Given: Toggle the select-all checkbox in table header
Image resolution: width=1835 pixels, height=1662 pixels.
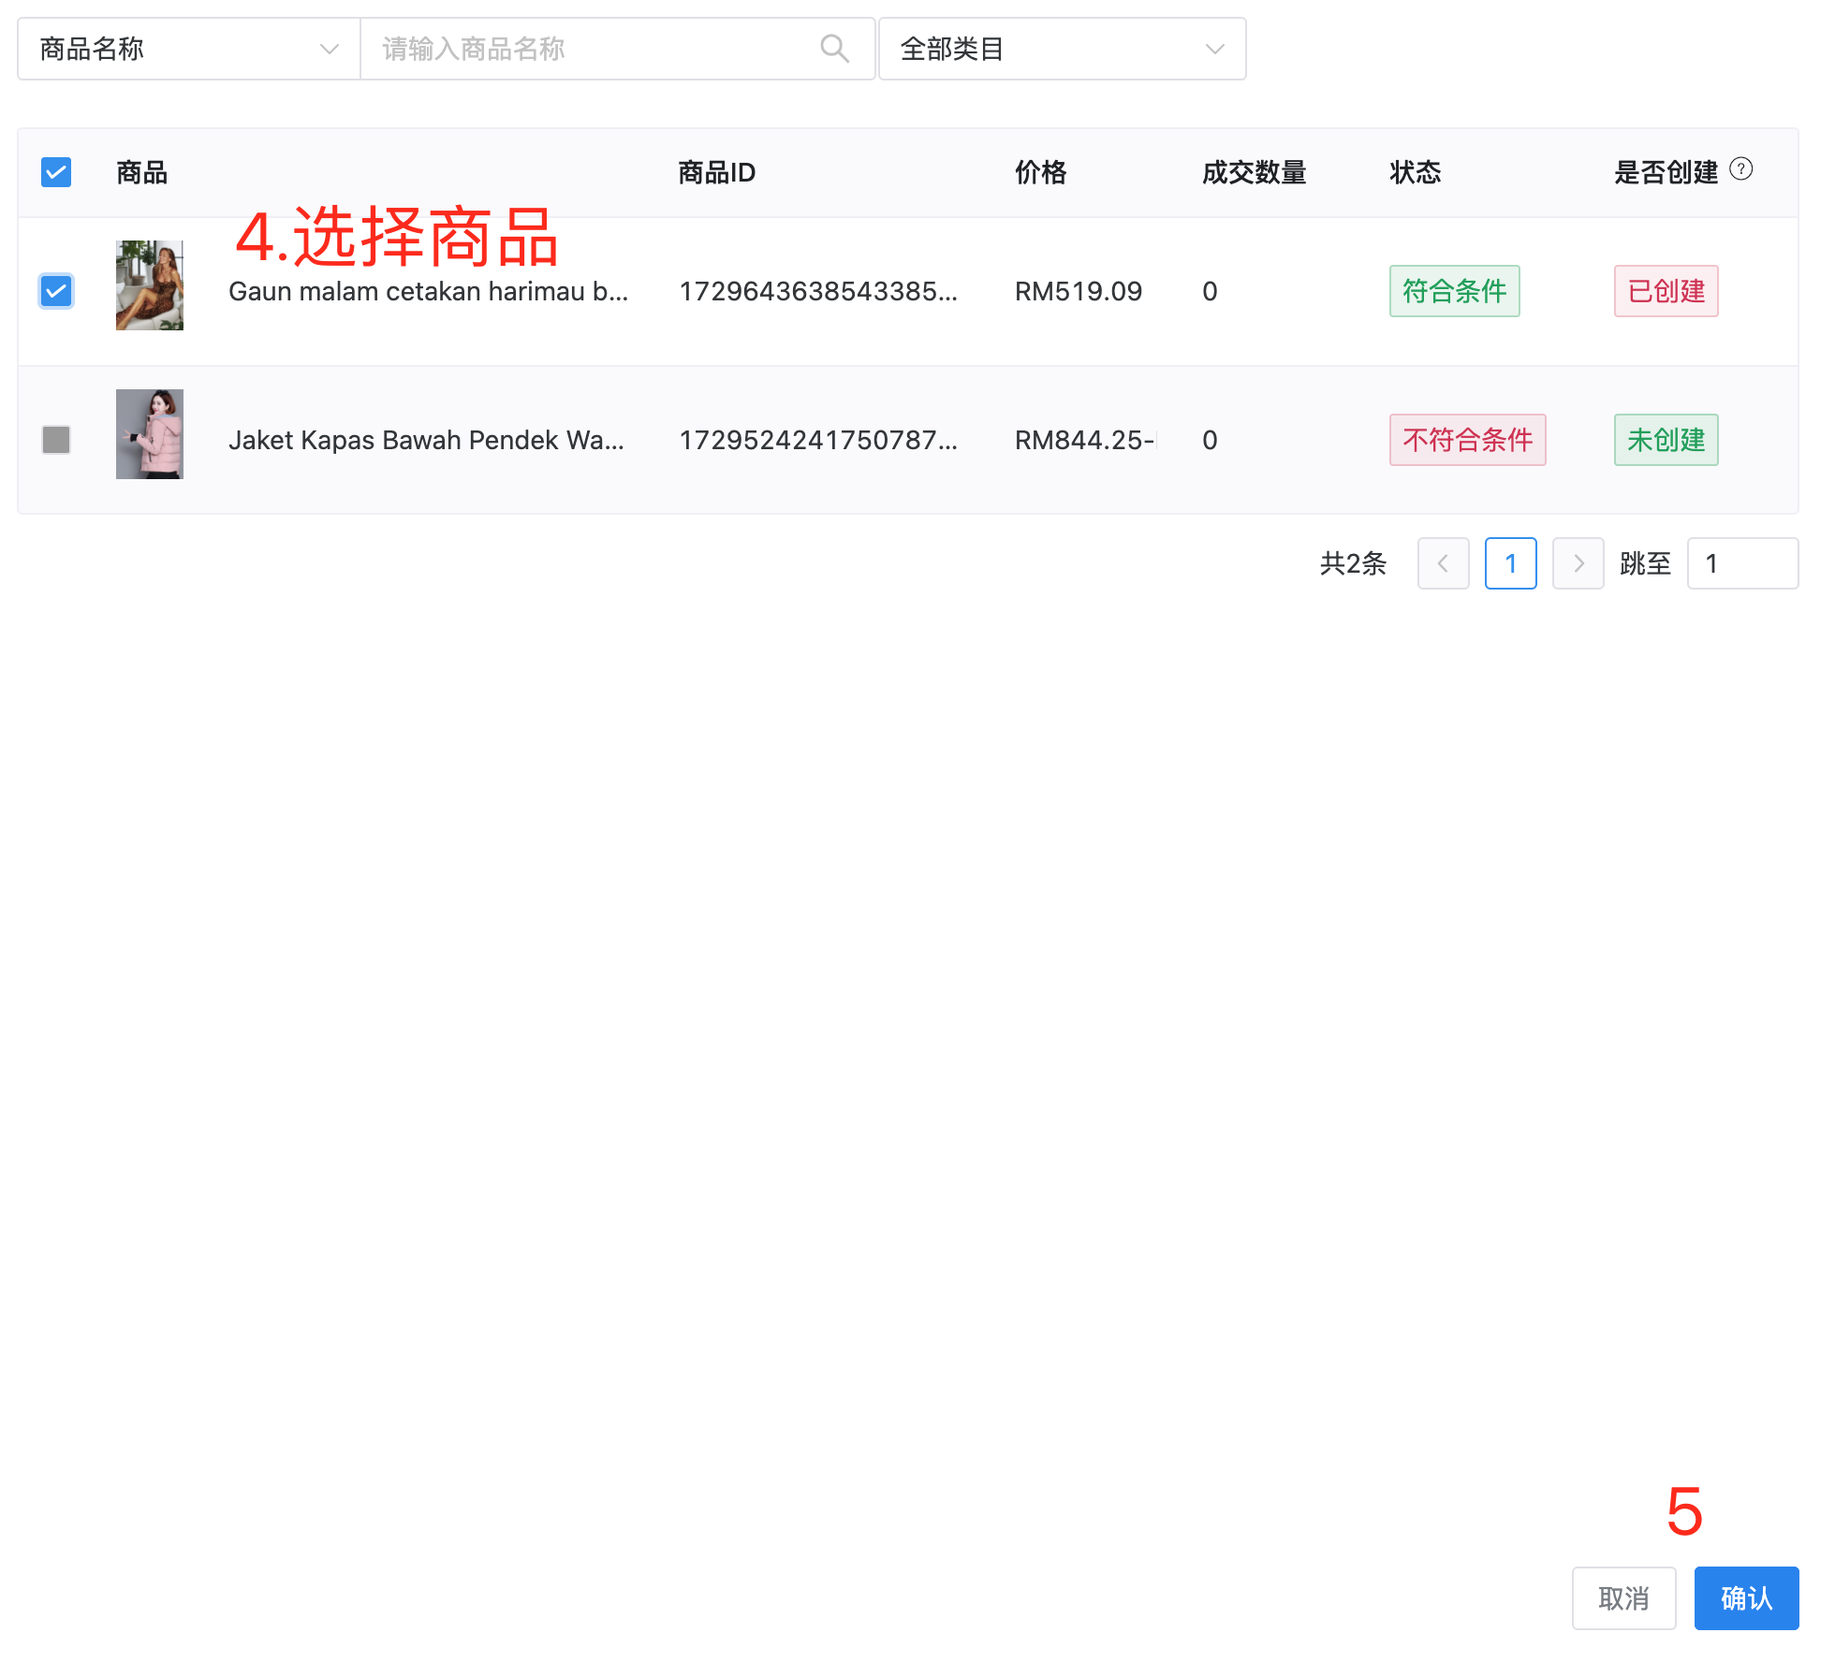Looking at the screenshot, I should [56, 172].
